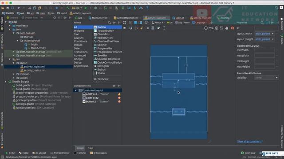This screenshot has height=159, width=284.
Task: Click the BUTTON widget in the blueprint
Action: 178,112
